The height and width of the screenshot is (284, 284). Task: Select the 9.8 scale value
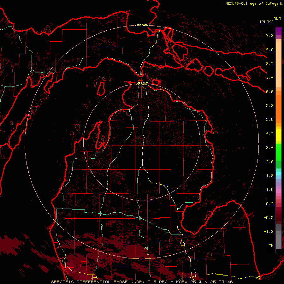pos(270,35)
